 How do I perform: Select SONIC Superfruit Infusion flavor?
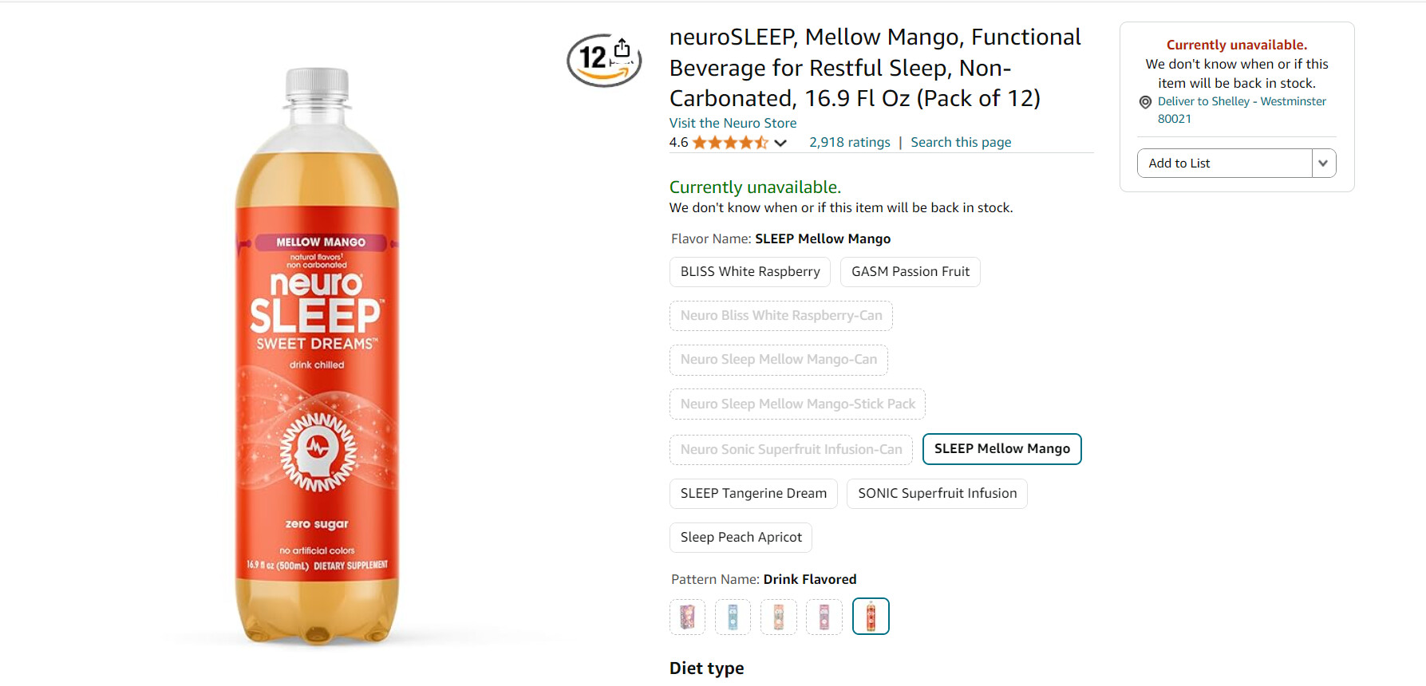click(x=937, y=494)
